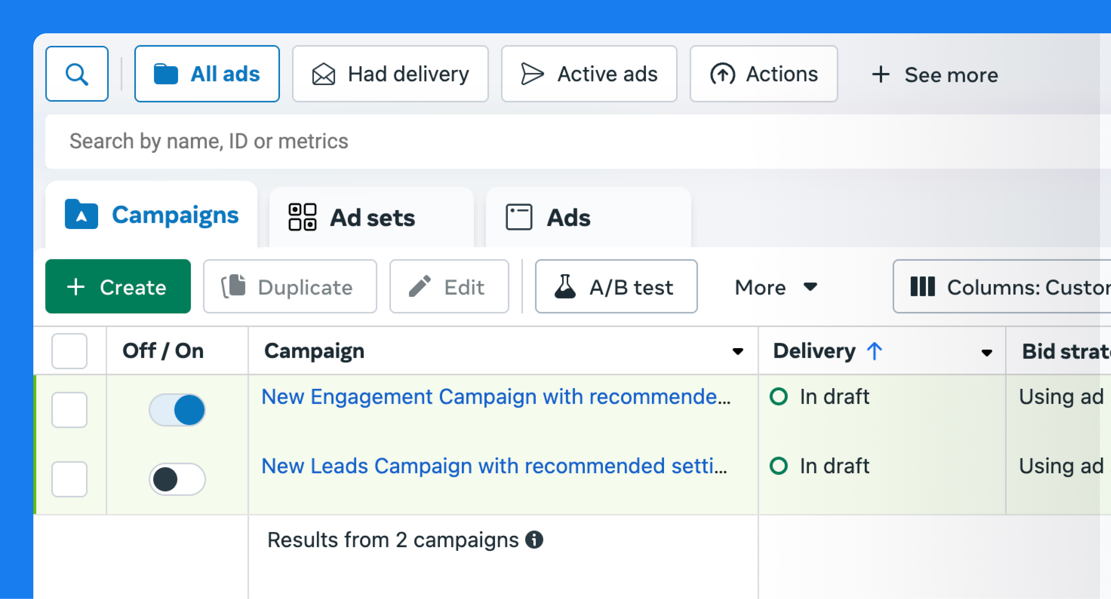Sort by Delivery using the blue arrow
Screen dimensions: 1111x599
pyautogui.click(x=875, y=351)
